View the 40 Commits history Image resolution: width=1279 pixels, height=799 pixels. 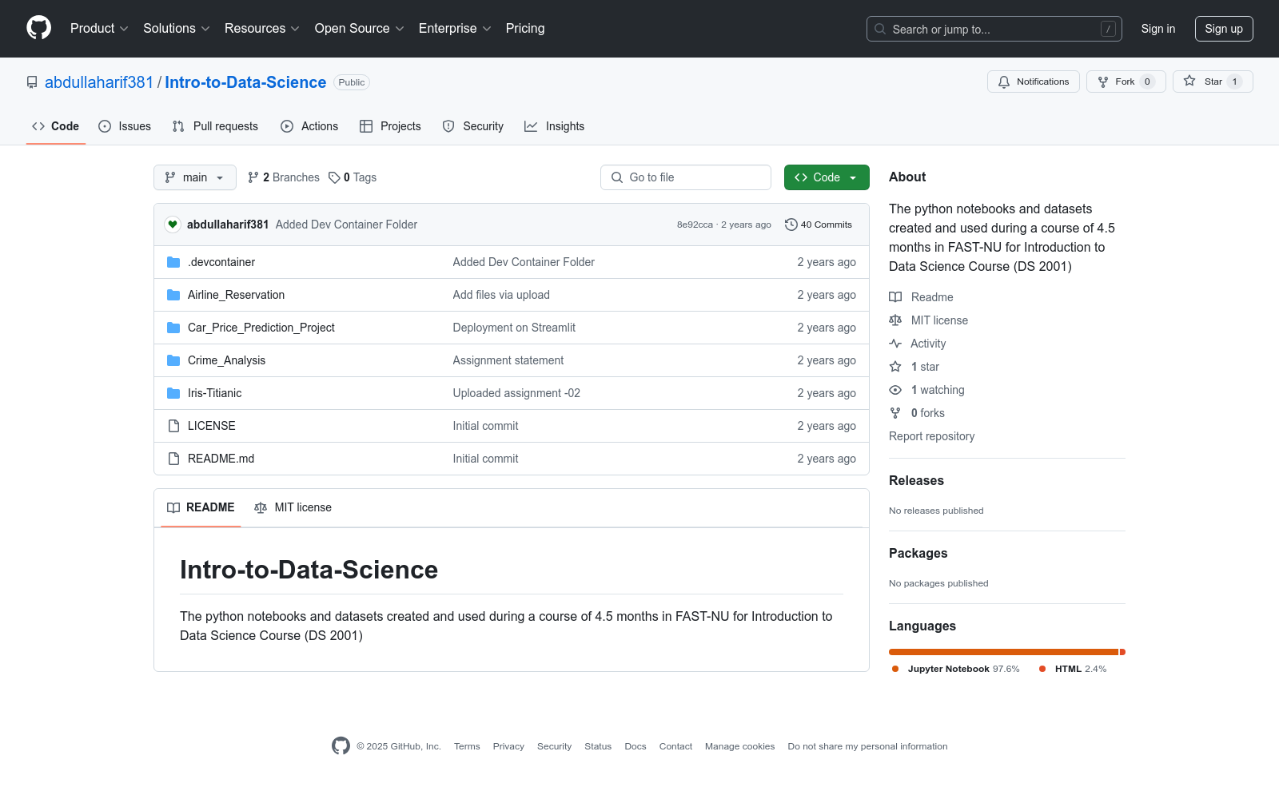(x=819, y=225)
